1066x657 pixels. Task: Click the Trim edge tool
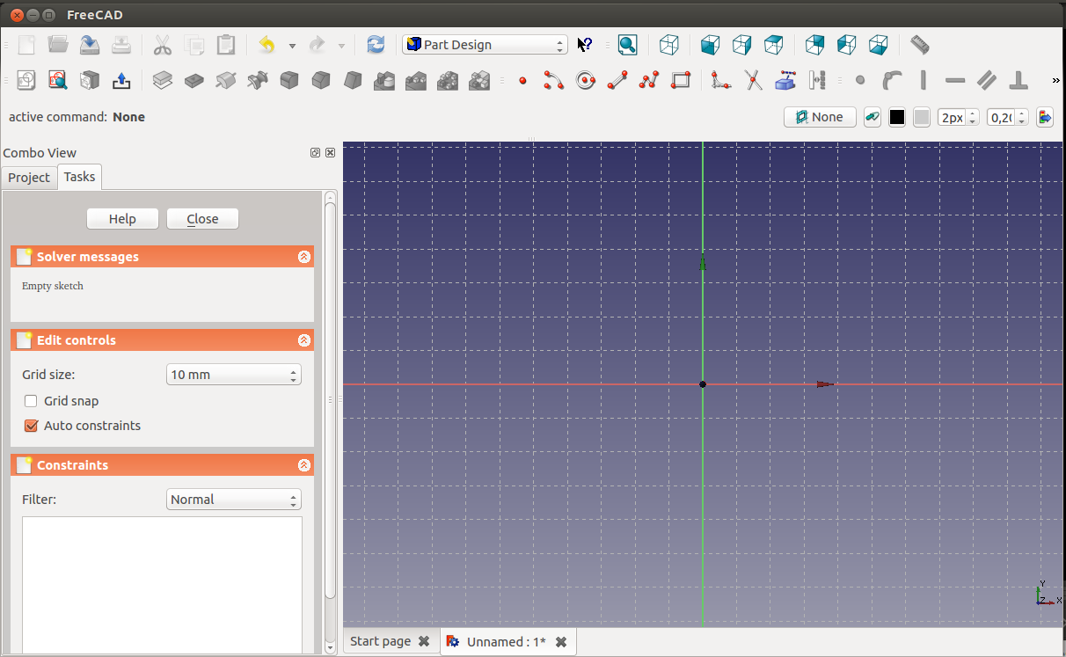pyautogui.click(x=753, y=81)
